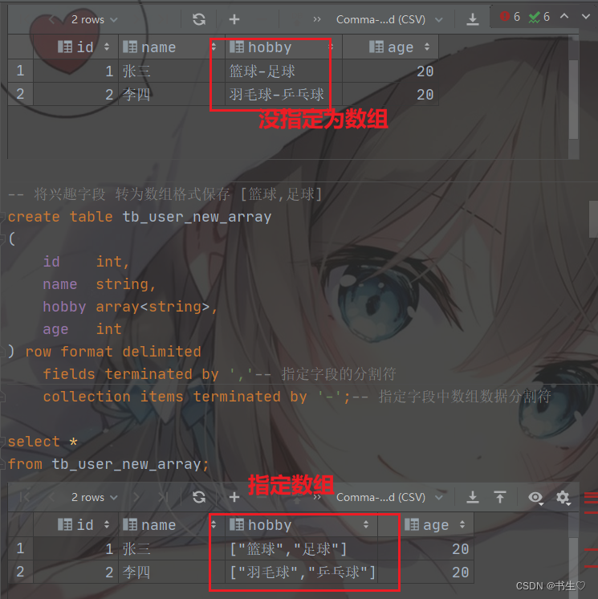Select bottom grid name cell '李四'
This screenshot has height=599, width=598.
(x=172, y=573)
